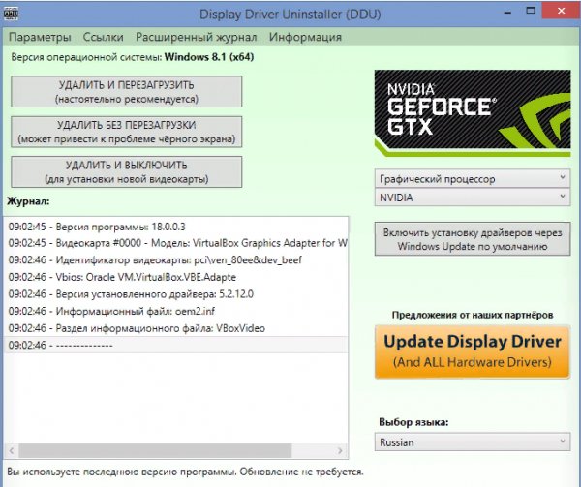581x487 pixels.
Task: Click УДАЛИТЬ И ПЕРЕЗАГРУЗИТЬ button
Action: [x=126, y=91]
